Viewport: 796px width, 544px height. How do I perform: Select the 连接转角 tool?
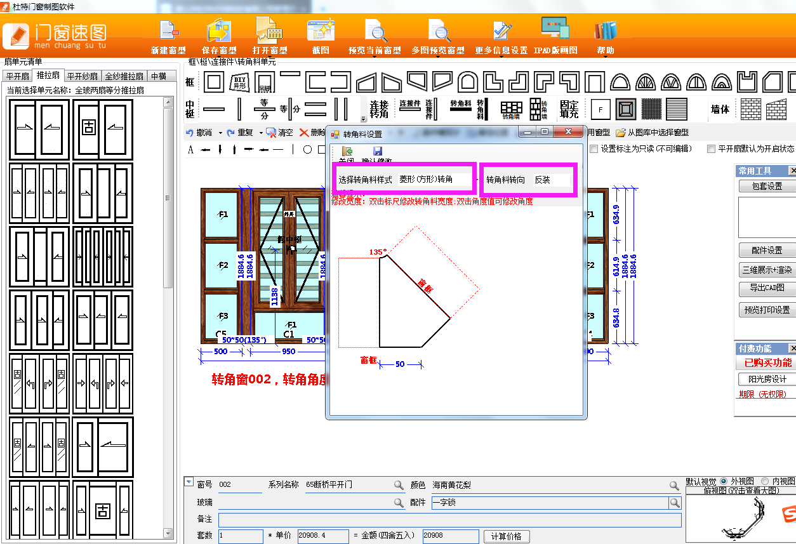coord(379,109)
